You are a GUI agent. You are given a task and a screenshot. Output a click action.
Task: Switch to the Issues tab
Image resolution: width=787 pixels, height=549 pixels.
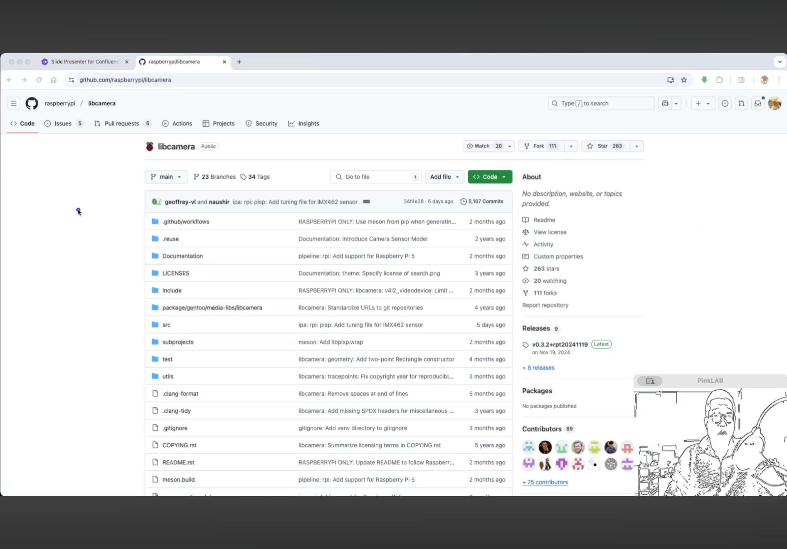(x=63, y=123)
